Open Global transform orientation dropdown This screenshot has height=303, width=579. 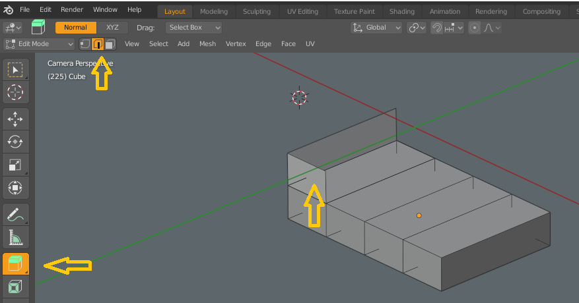tap(376, 28)
